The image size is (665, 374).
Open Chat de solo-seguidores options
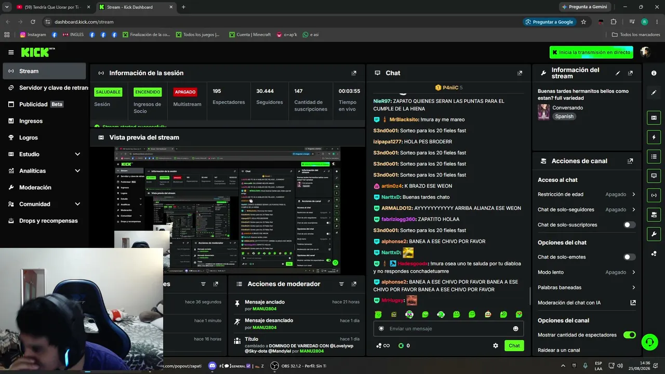pyautogui.click(x=587, y=210)
